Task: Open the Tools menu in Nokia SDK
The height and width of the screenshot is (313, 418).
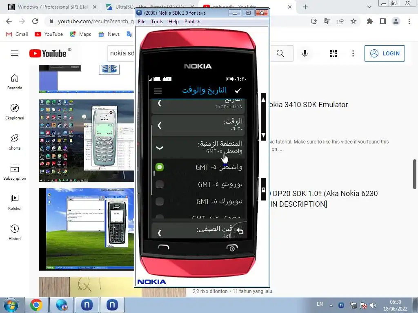Action: click(x=157, y=22)
